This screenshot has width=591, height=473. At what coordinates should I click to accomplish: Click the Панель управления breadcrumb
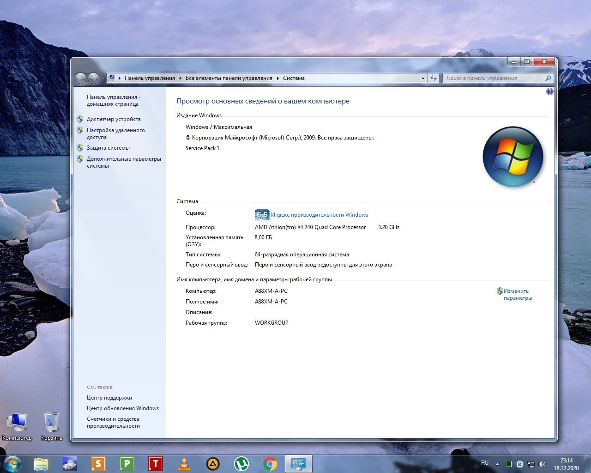click(x=150, y=78)
